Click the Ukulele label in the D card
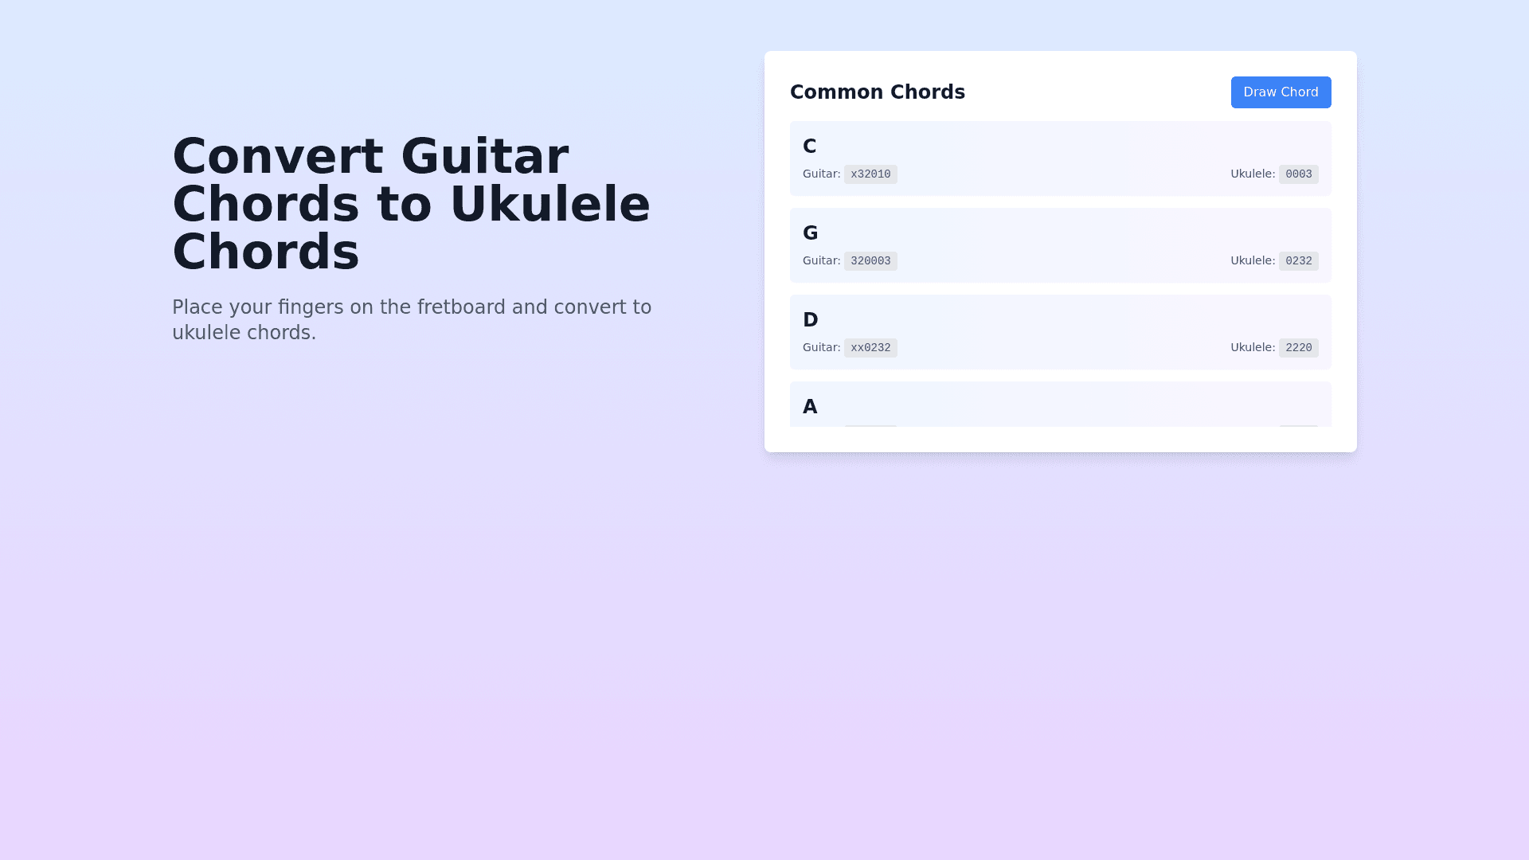This screenshot has height=860, width=1529. [x=1252, y=347]
